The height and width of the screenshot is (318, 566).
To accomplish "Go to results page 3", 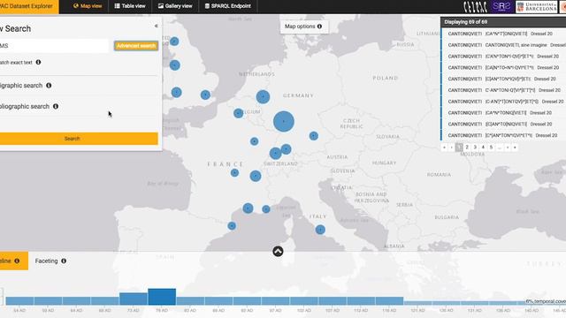I will coord(475,148).
